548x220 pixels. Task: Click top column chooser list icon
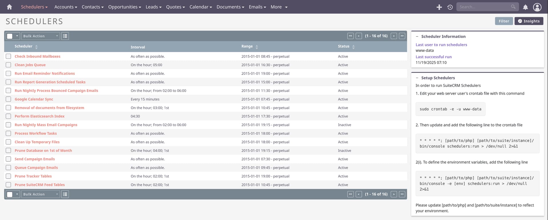pyautogui.click(x=65, y=36)
